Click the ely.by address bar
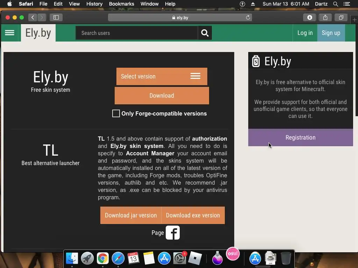 point(180,17)
